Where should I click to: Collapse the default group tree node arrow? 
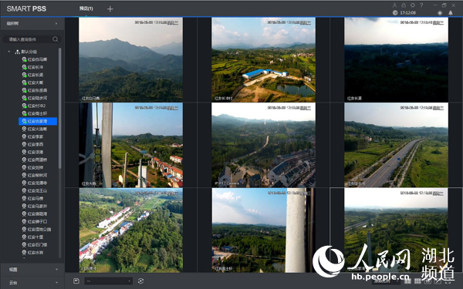coord(9,52)
